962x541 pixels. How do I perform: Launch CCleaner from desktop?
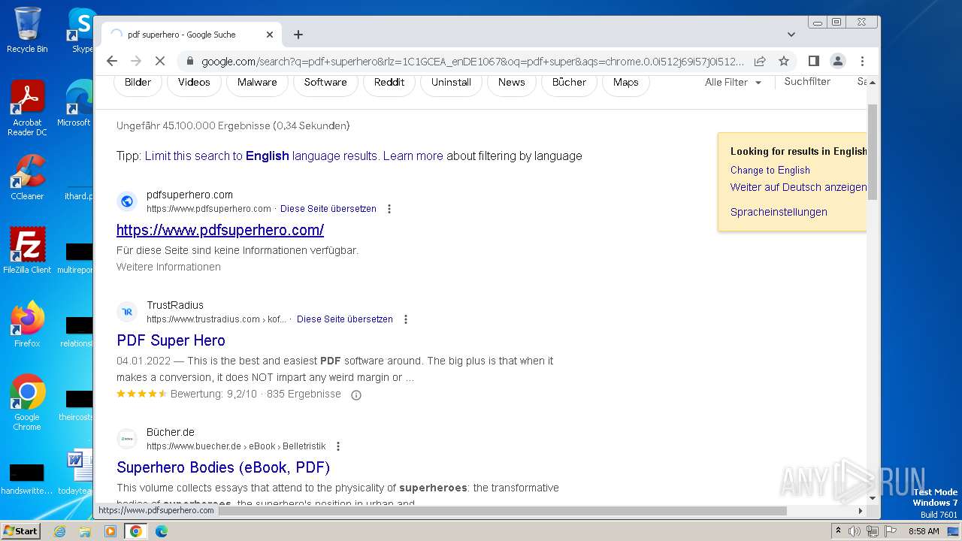point(27,177)
